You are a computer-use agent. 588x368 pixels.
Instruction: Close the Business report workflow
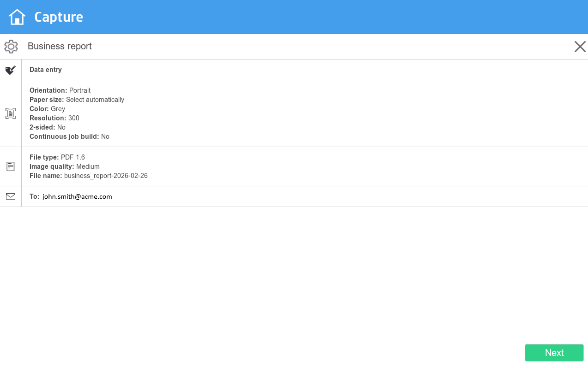click(580, 47)
